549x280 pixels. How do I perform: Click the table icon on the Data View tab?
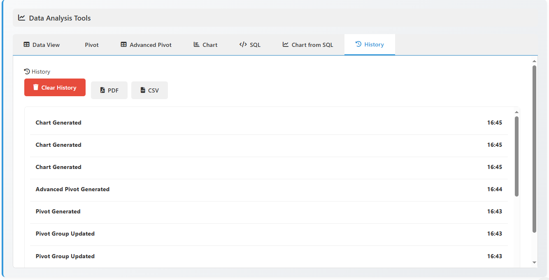click(26, 44)
